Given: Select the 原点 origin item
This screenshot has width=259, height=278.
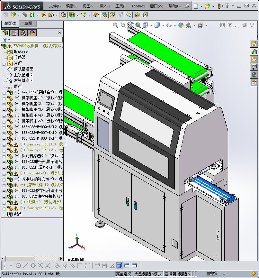Looking at the screenshot, I should [18, 87].
